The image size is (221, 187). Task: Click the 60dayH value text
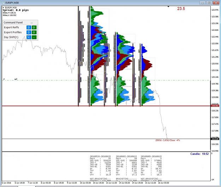[x=9, y=13]
